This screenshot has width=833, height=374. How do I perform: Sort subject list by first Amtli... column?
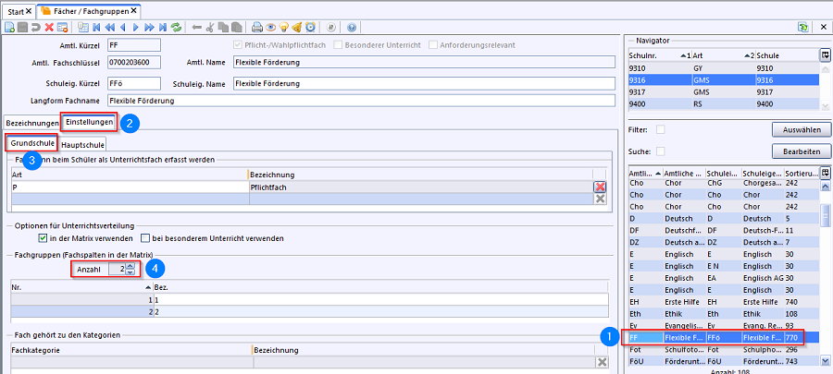coord(645,174)
